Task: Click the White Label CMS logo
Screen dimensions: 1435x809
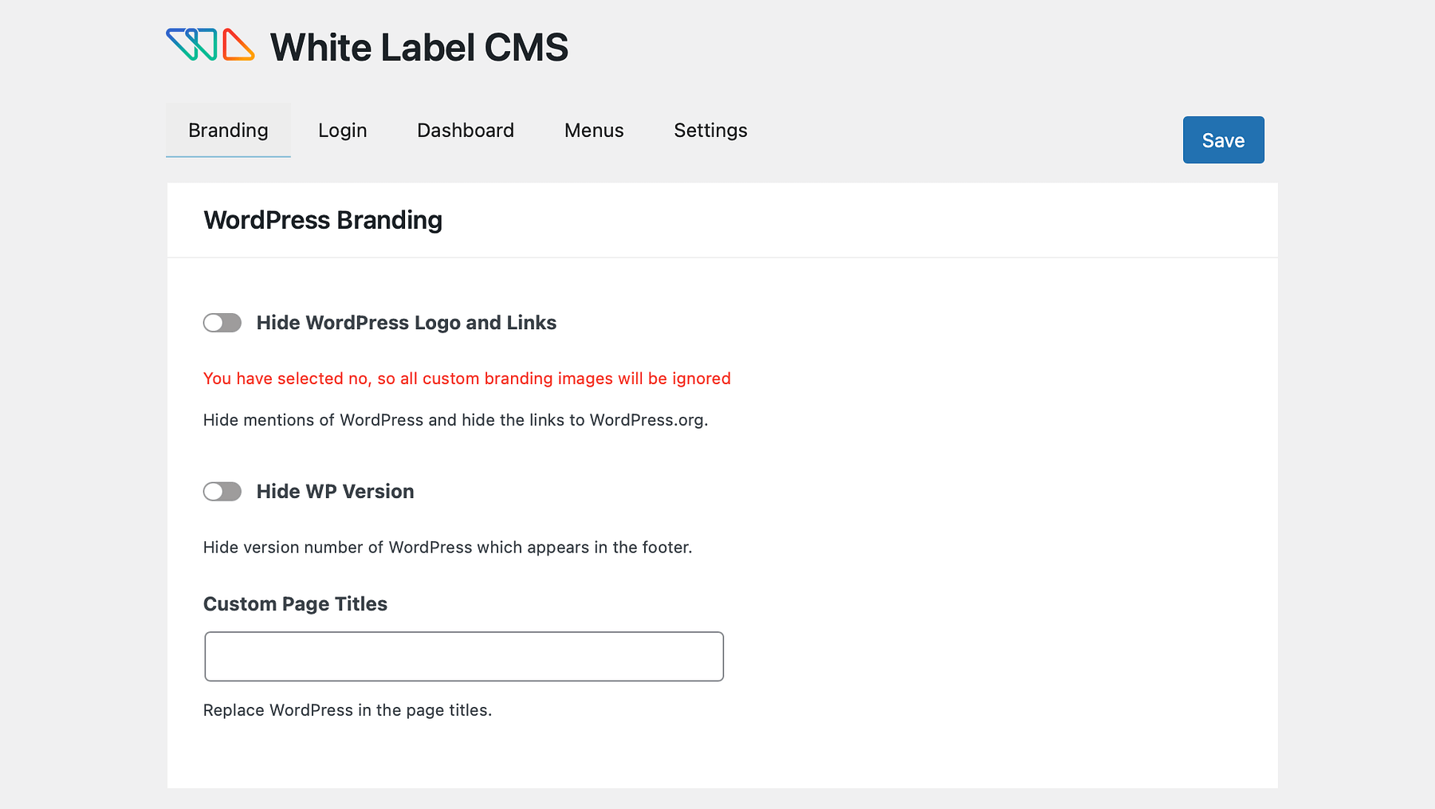Action: [211, 48]
